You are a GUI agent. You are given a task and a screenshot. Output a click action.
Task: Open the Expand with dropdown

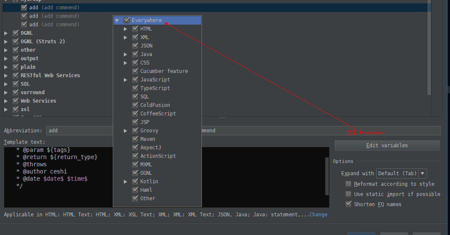(401, 173)
